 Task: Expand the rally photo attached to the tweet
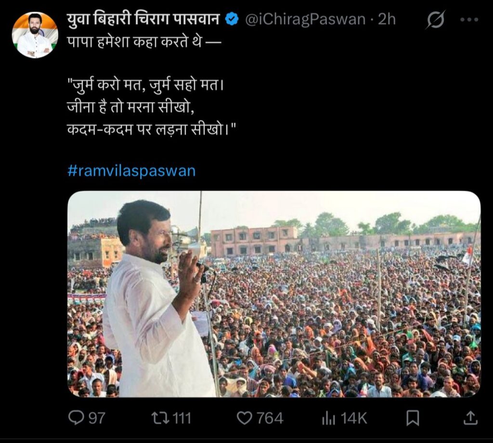(273, 294)
